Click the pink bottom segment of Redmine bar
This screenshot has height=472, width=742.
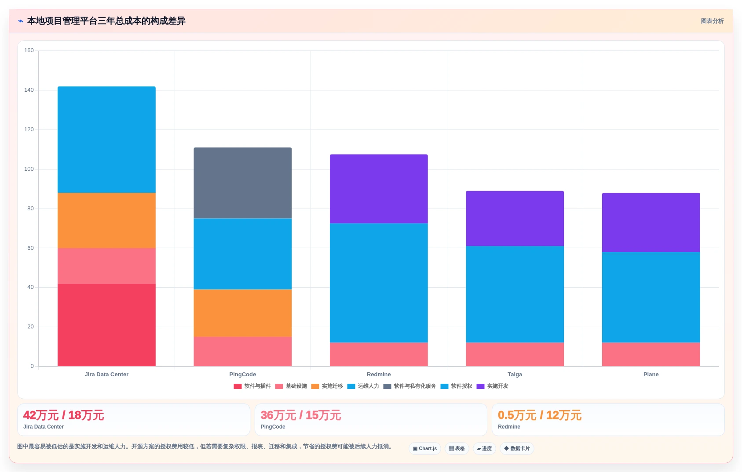coord(379,354)
